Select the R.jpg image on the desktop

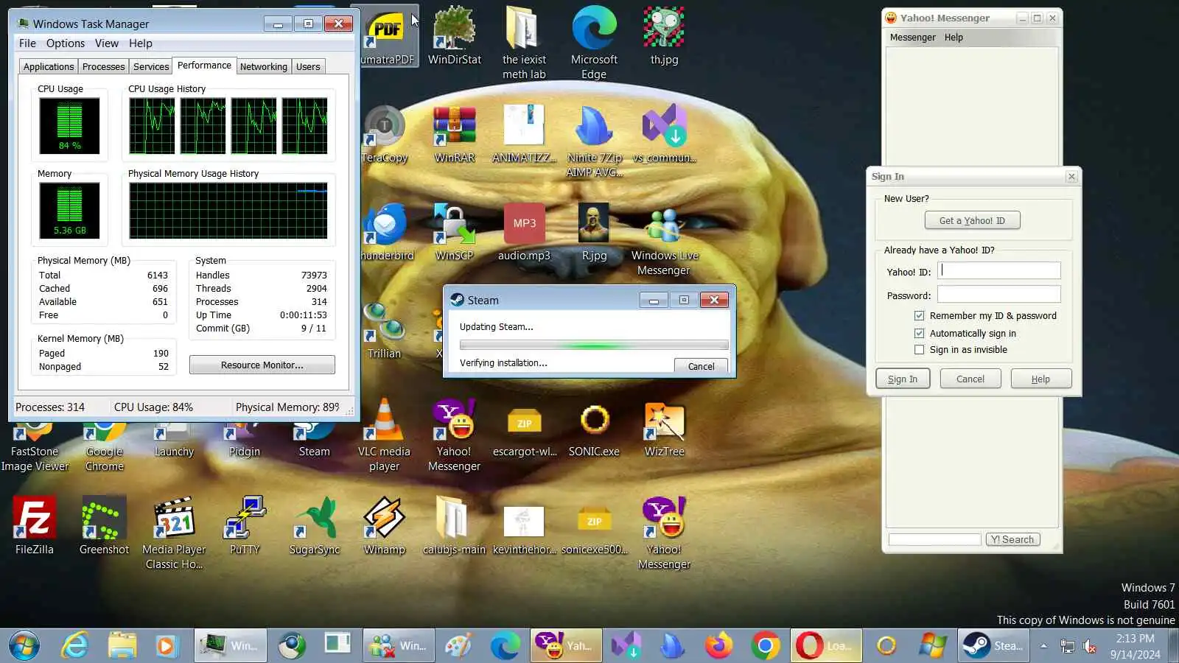tap(594, 231)
